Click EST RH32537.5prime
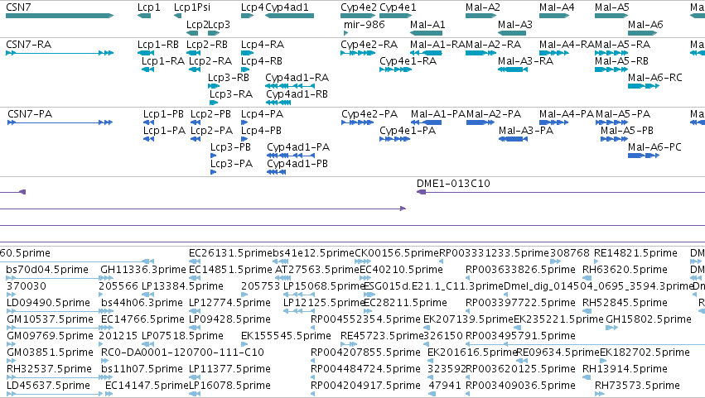This screenshot has height=398, width=705. click(x=50, y=369)
